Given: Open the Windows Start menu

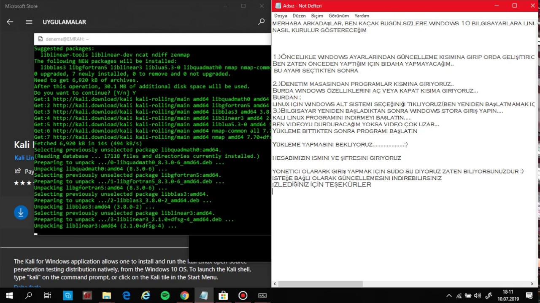Looking at the screenshot, I should pyautogui.click(x=9, y=295).
